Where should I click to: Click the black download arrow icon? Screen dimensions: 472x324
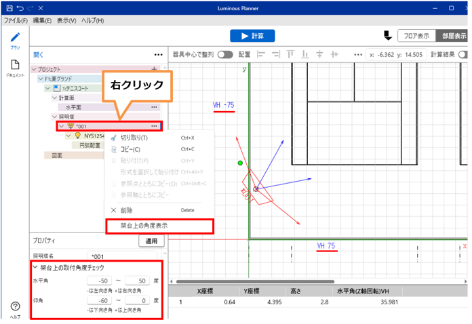pos(387,35)
